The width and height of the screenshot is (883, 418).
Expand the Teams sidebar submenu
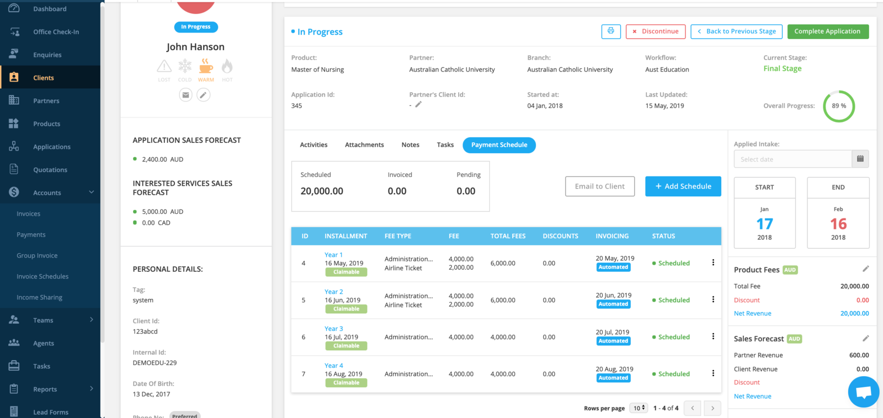(x=92, y=320)
